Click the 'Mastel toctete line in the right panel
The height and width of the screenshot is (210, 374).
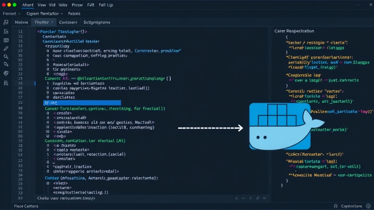coord(312,161)
